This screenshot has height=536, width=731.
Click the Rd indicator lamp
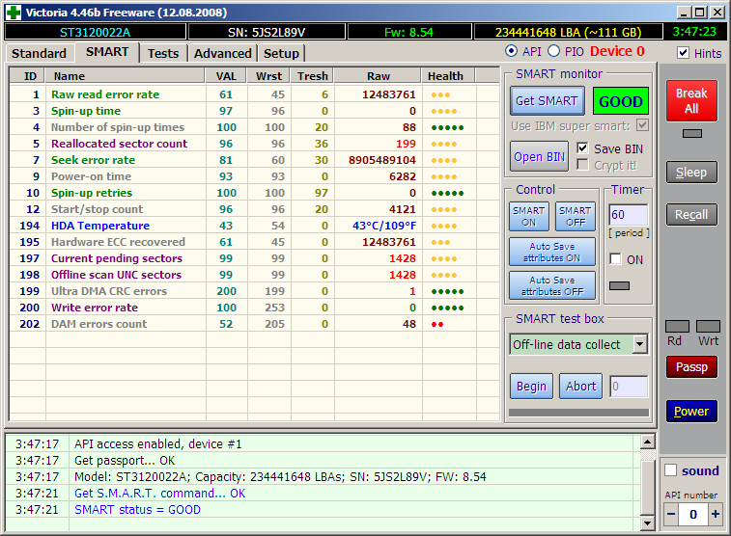677,326
